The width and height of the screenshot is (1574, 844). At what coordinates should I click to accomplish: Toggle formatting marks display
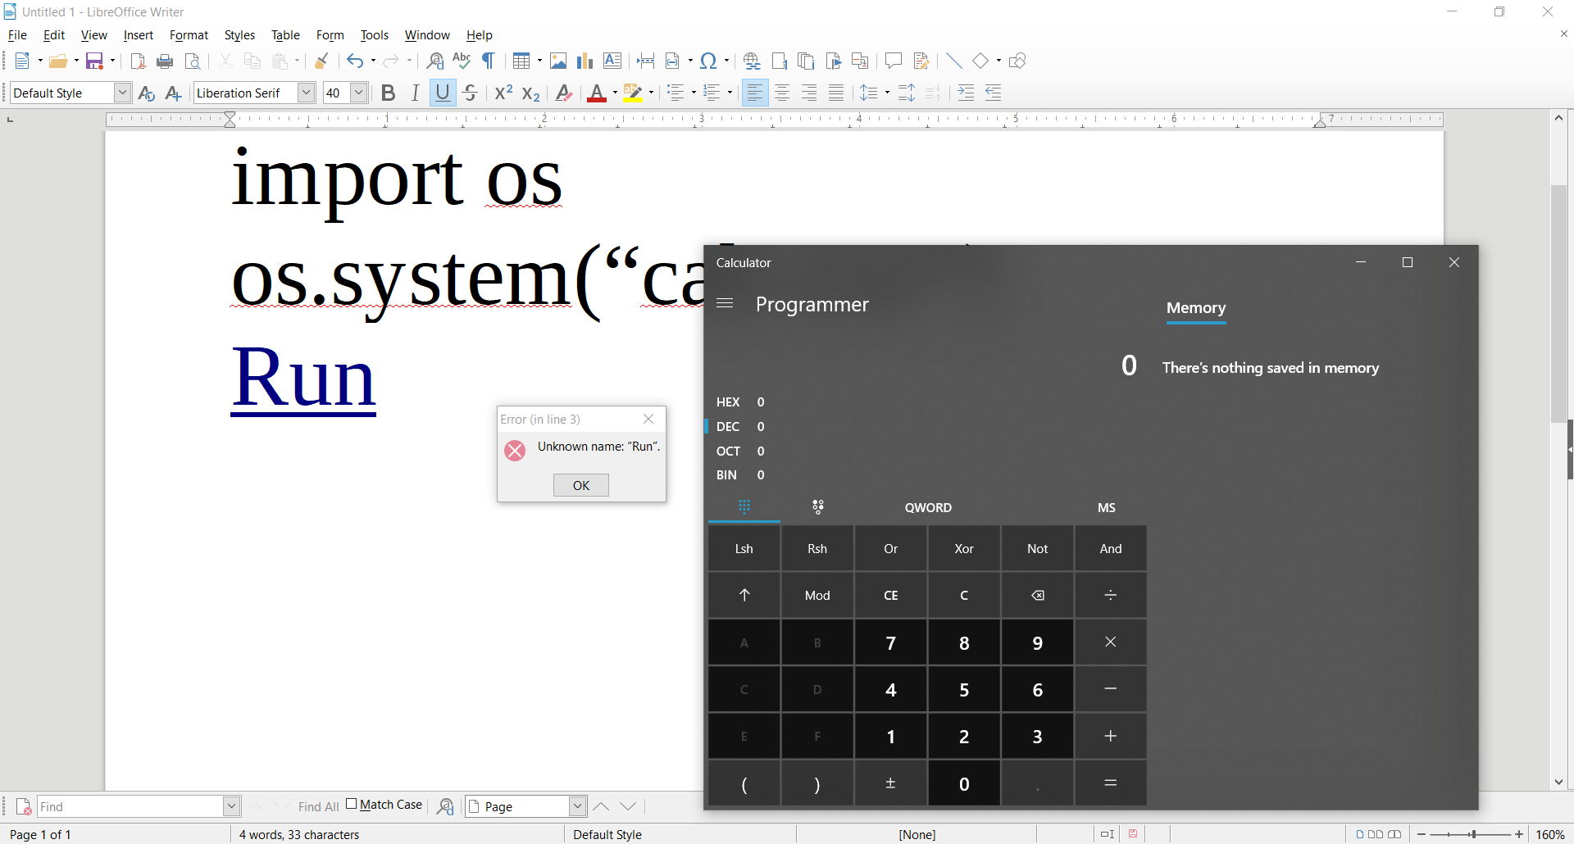pos(488,61)
